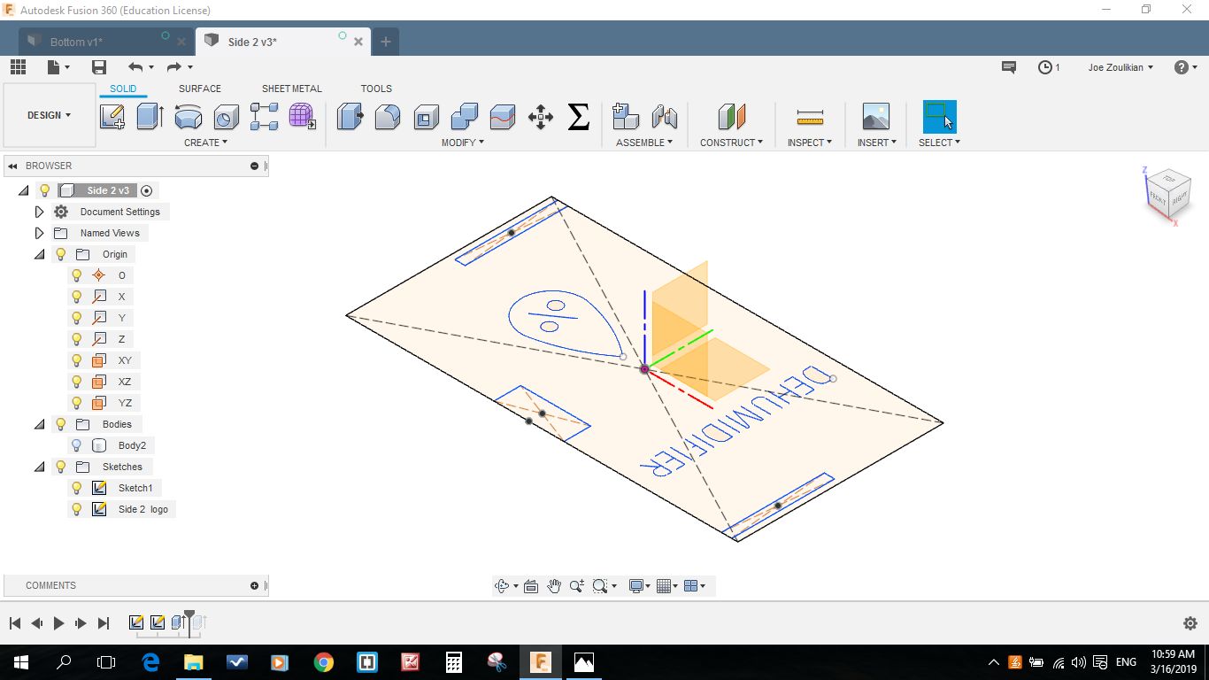1209x680 pixels.
Task: Open the CONSTRUCT dropdown menu
Action: (731, 143)
